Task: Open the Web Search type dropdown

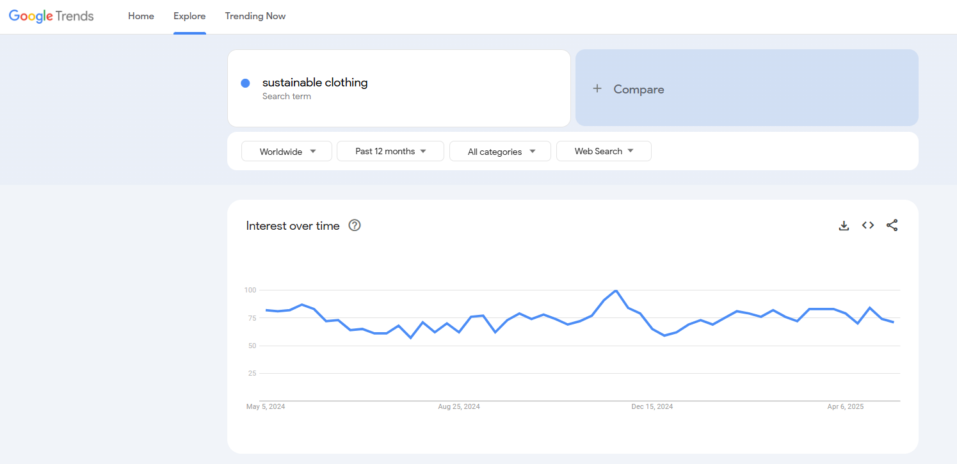Action: click(604, 152)
